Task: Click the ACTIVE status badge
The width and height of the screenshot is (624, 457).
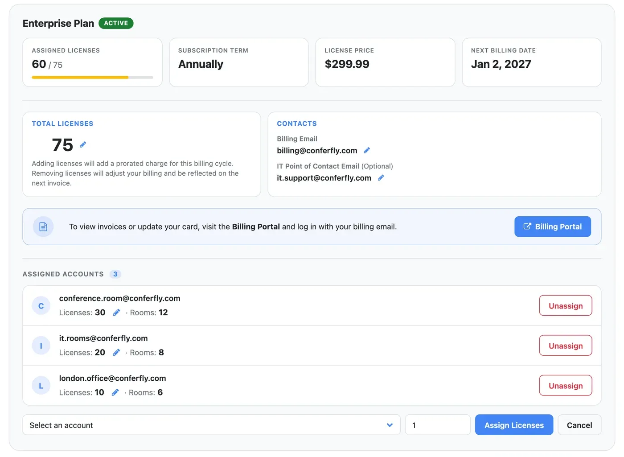Action: [x=116, y=23]
